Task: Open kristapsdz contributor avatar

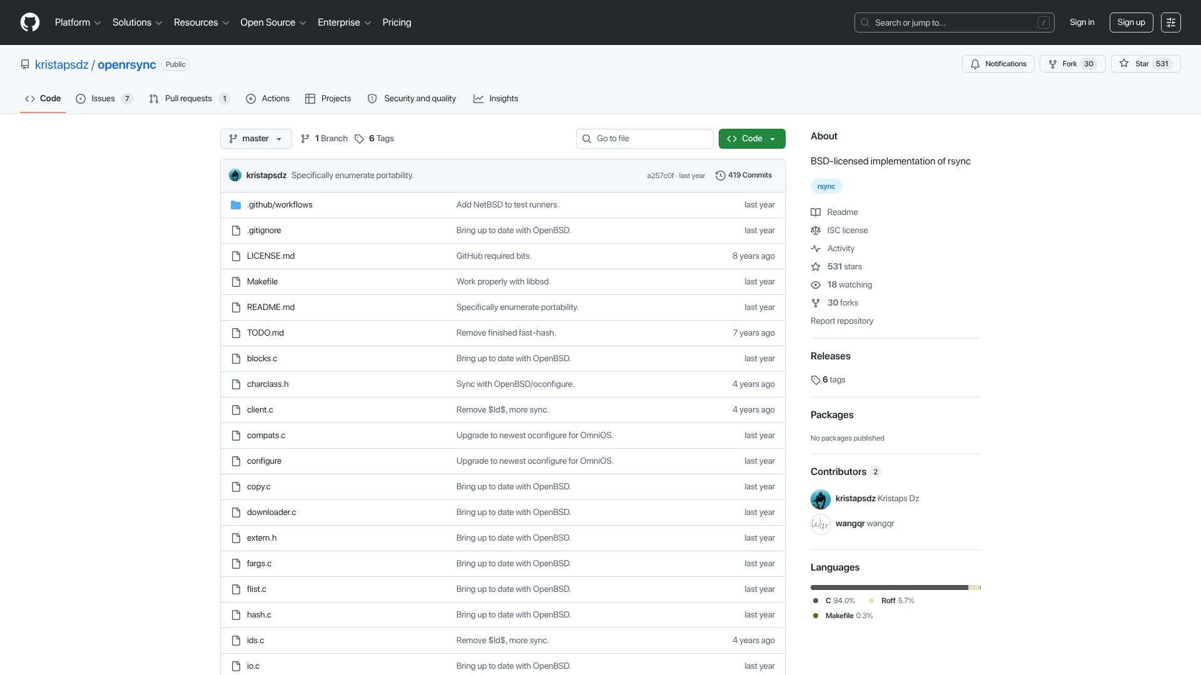Action: 821,499
